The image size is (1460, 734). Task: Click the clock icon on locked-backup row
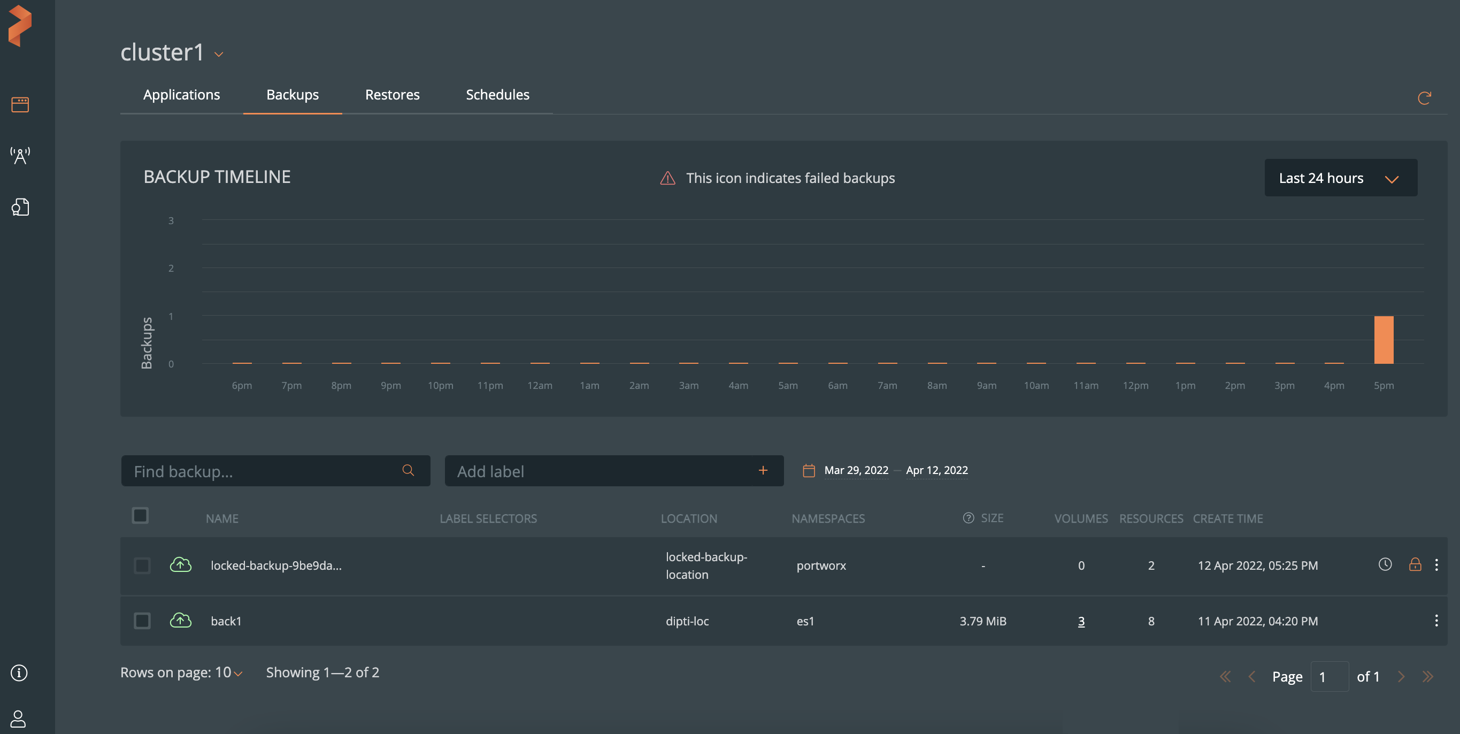[1385, 564]
